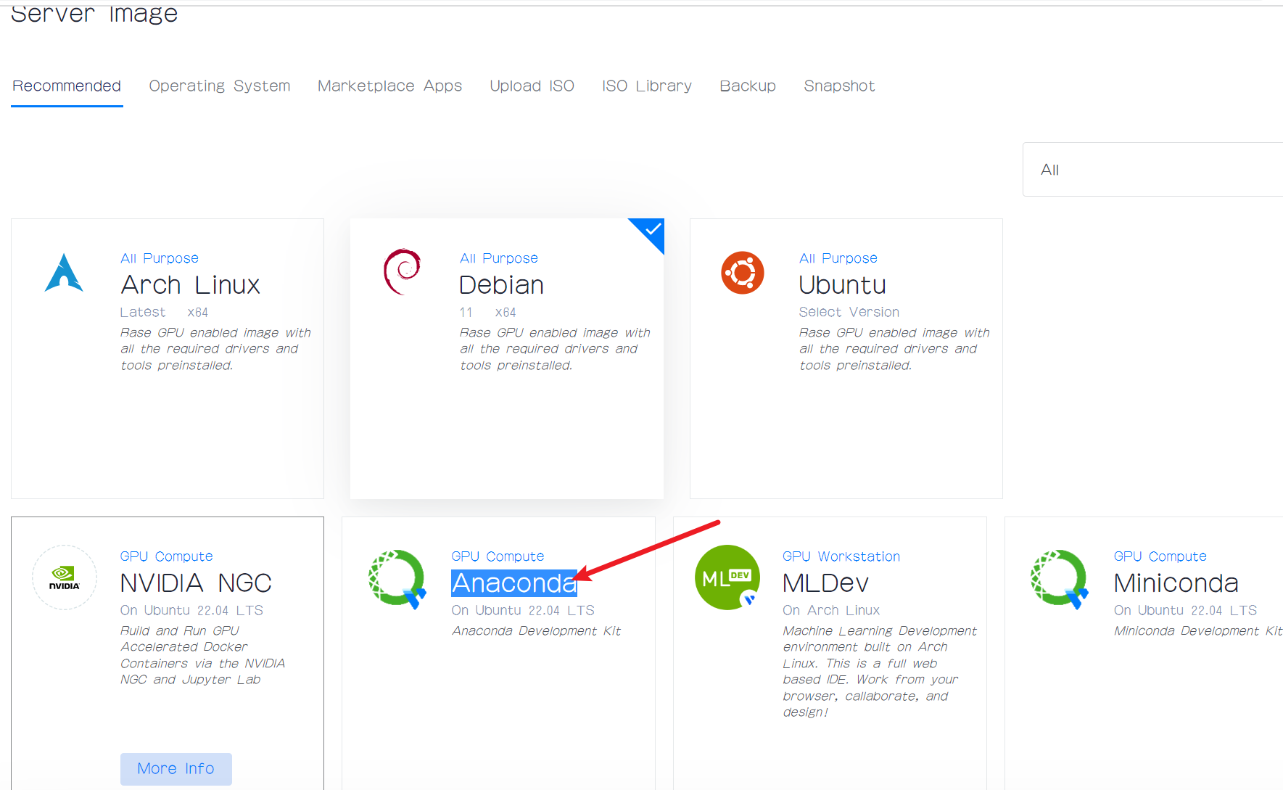
Task: Click the Ubuntu orange logo
Action: coord(743,273)
